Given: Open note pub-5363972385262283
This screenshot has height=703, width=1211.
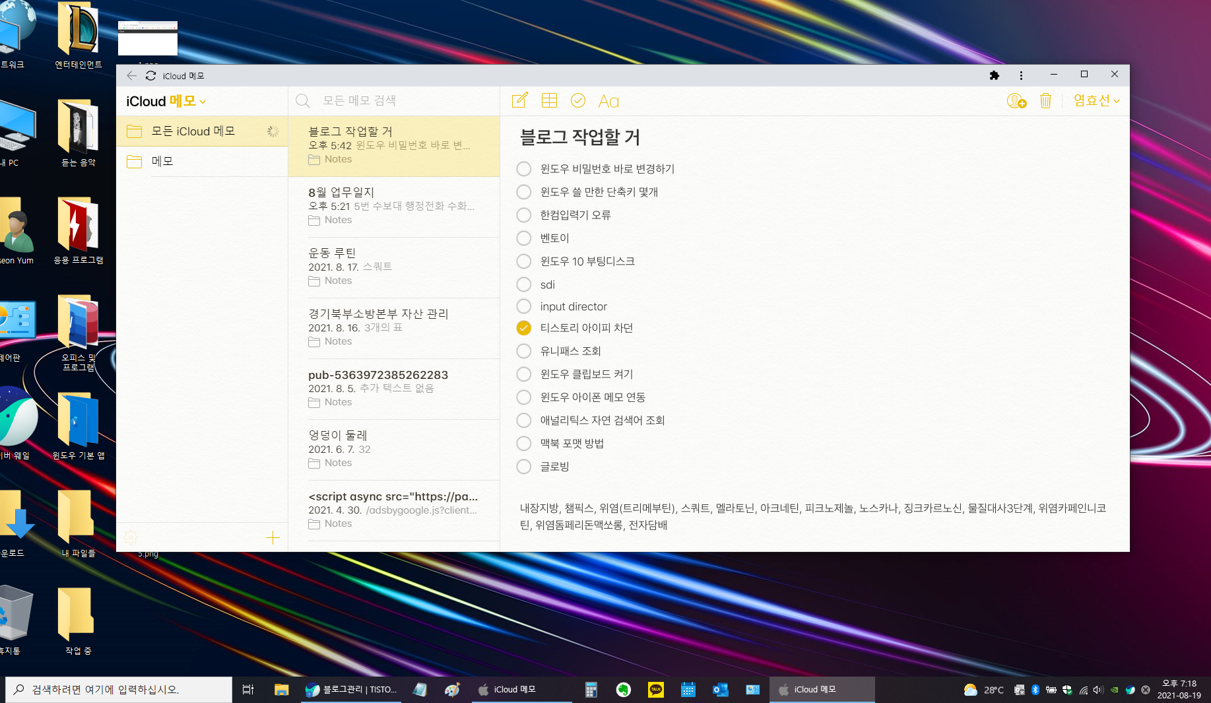Looking at the screenshot, I should tap(394, 389).
